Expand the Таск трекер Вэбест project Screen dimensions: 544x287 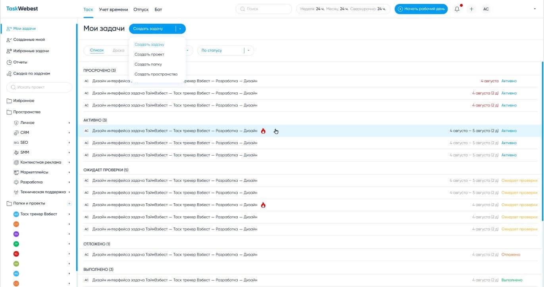click(69, 214)
